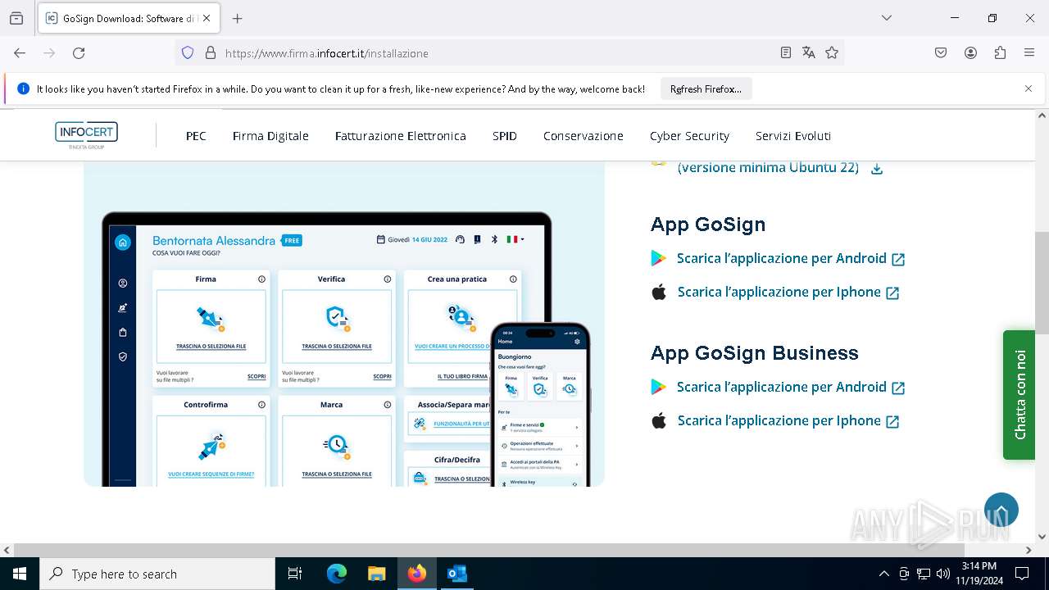Open a new browser tab
This screenshot has width=1049, height=590.
coord(238,18)
